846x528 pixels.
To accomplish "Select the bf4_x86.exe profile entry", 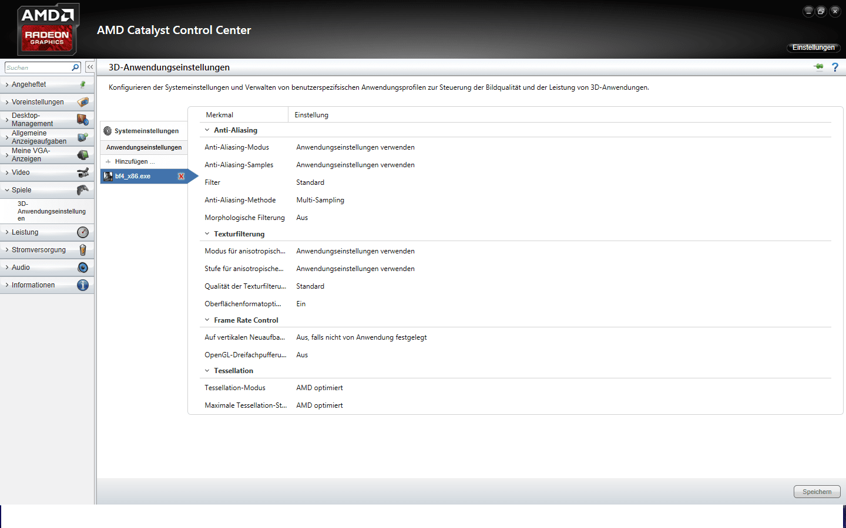I will pos(144,176).
